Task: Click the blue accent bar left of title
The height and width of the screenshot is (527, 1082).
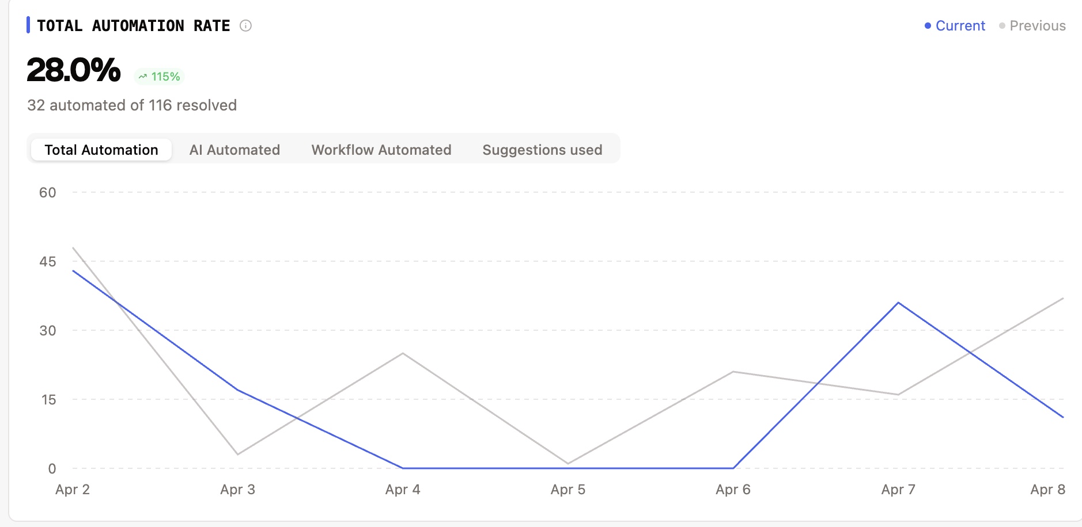Action: (28, 25)
